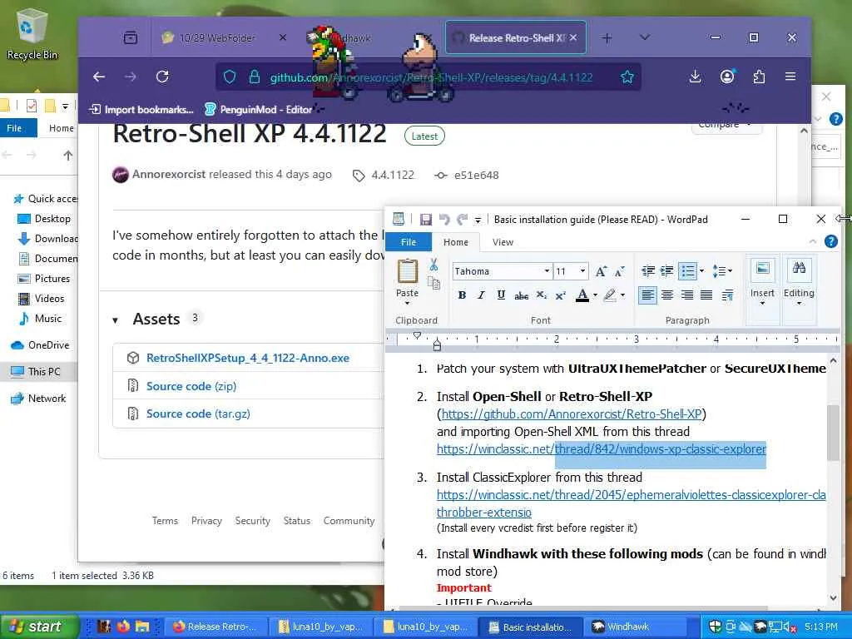Open the font size 11 dropdown
This screenshot has height=639, width=852.
582,271
